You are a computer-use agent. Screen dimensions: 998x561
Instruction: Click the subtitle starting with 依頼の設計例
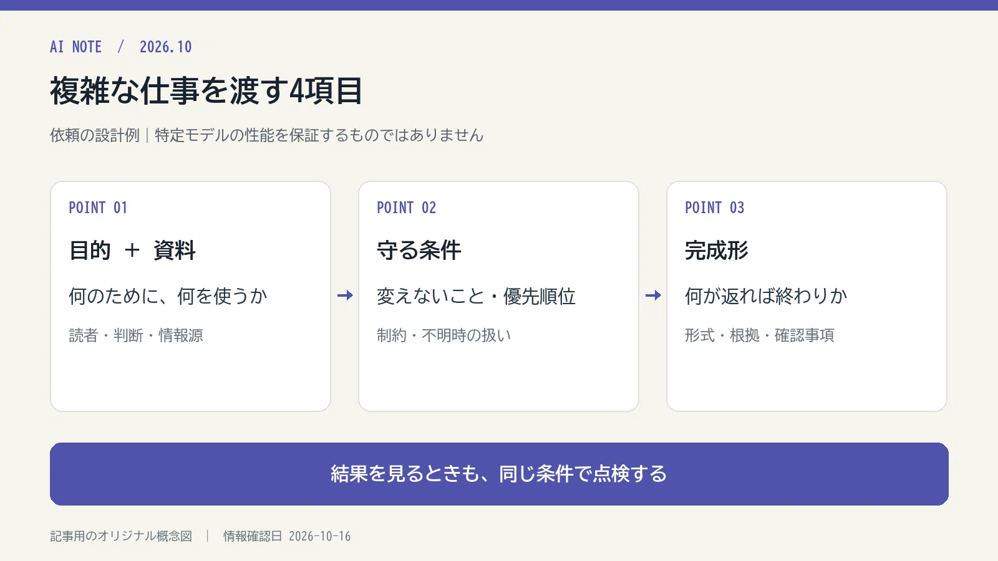tap(267, 135)
